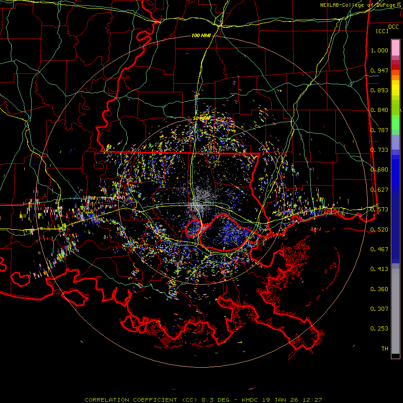Click the [CC] legend unit label
This screenshot has height=403, width=403.
point(382,31)
